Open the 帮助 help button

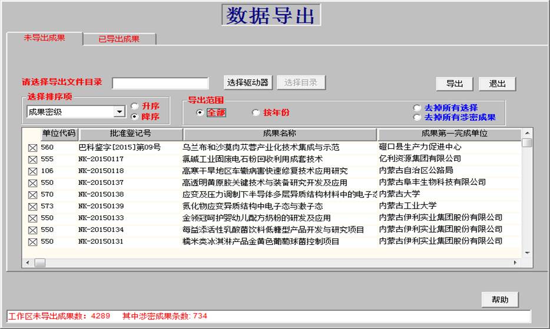pyautogui.click(x=500, y=300)
